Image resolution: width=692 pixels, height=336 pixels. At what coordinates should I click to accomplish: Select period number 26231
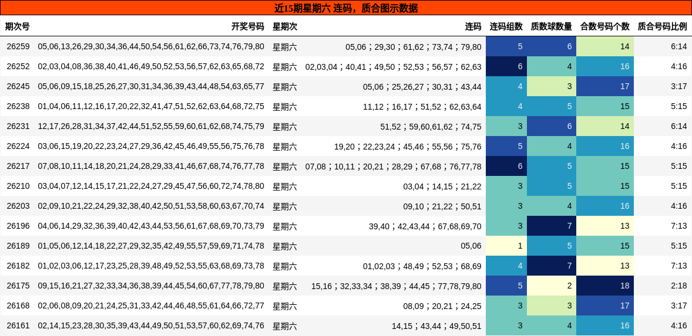pos(18,127)
